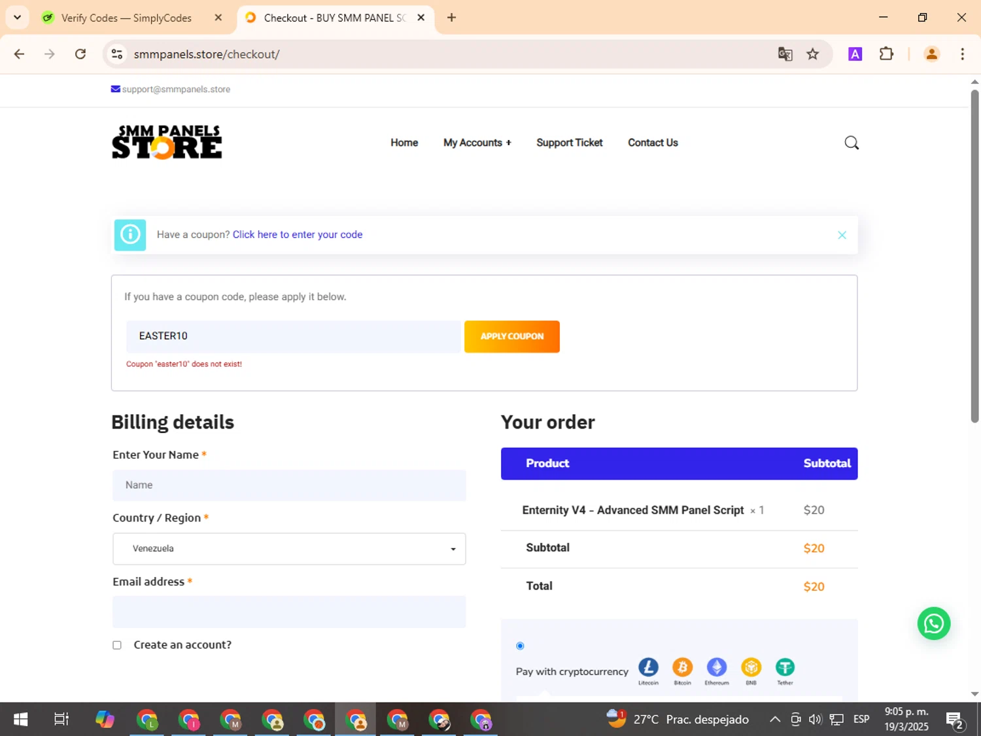Click the info icon in the coupon notice
Screen dimensions: 981x736
tap(130, 235)
